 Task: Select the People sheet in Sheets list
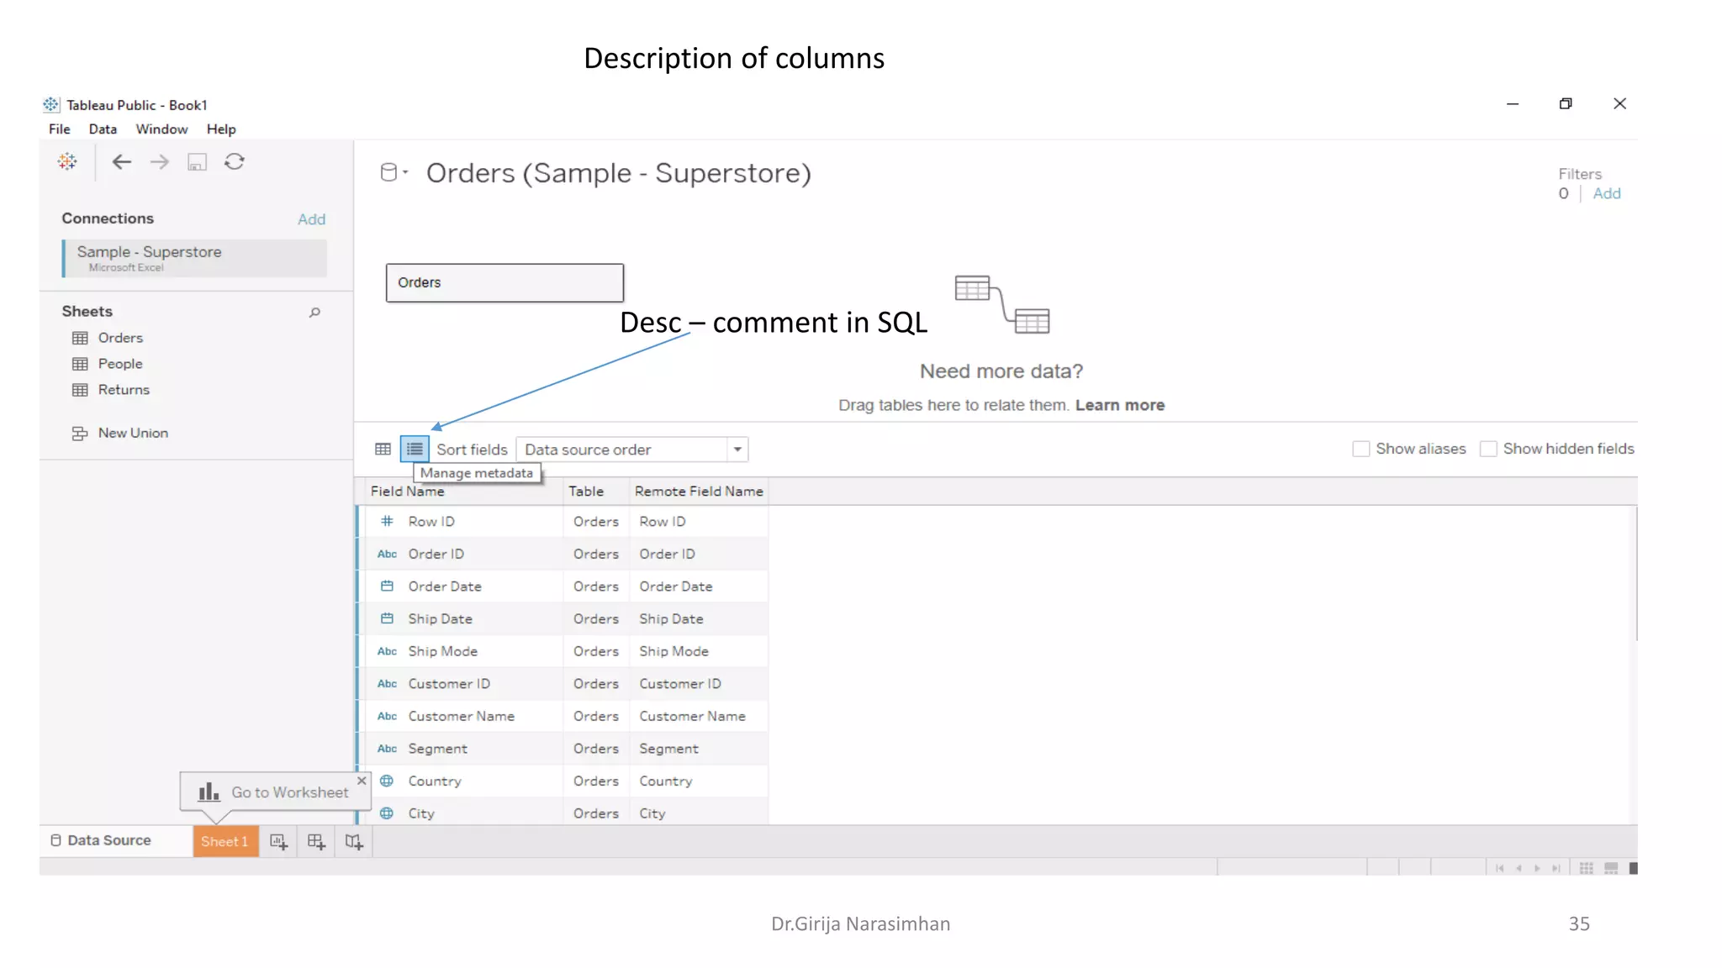(120, 364)
